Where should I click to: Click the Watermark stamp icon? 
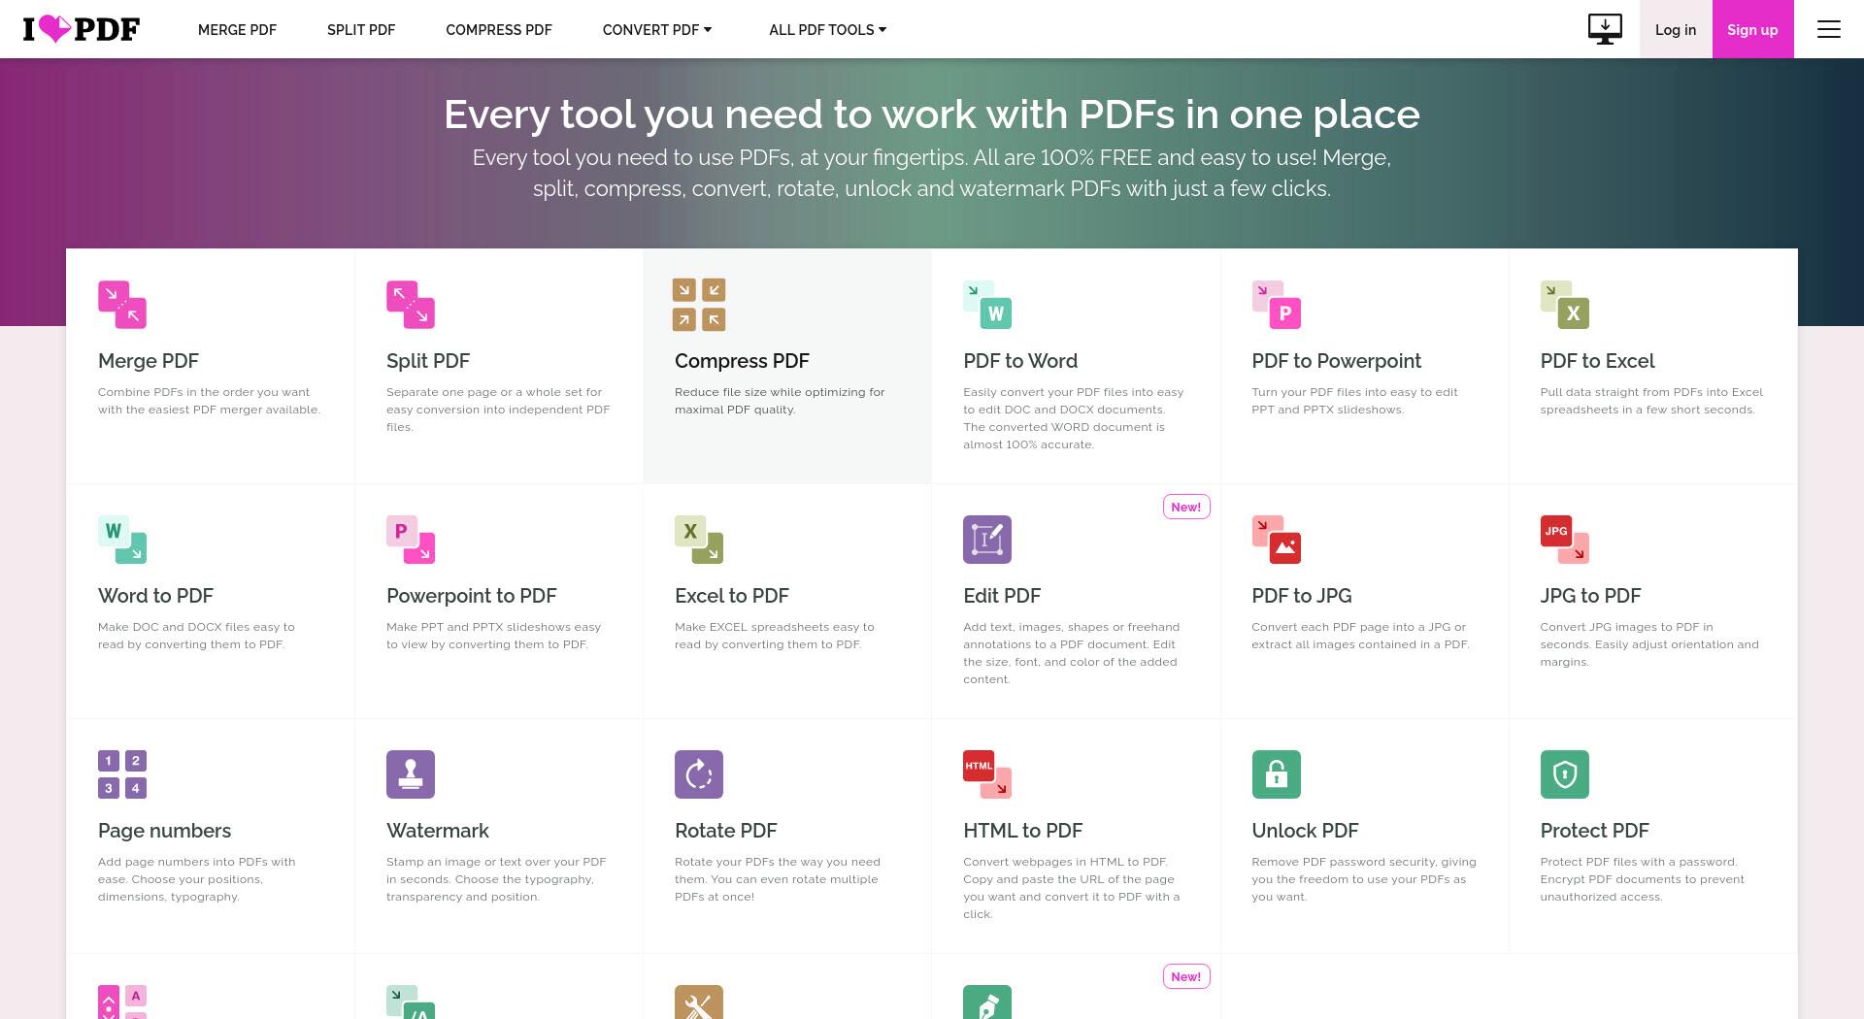coord(411,774)
